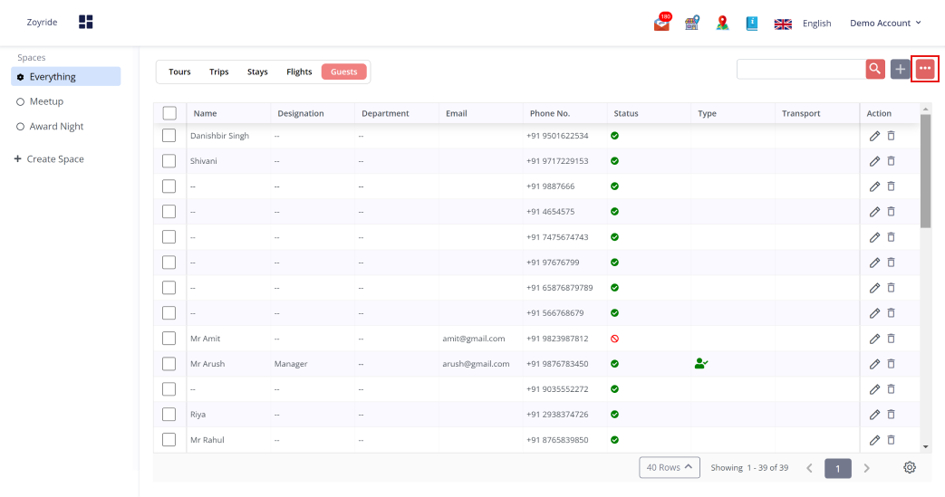
Task: Open table settings gear icon at bottom
Action: (910, 468)
